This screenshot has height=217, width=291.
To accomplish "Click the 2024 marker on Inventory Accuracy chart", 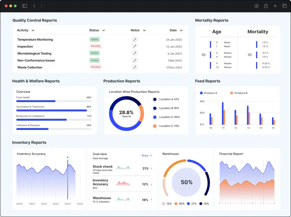I will pos(68,178).
